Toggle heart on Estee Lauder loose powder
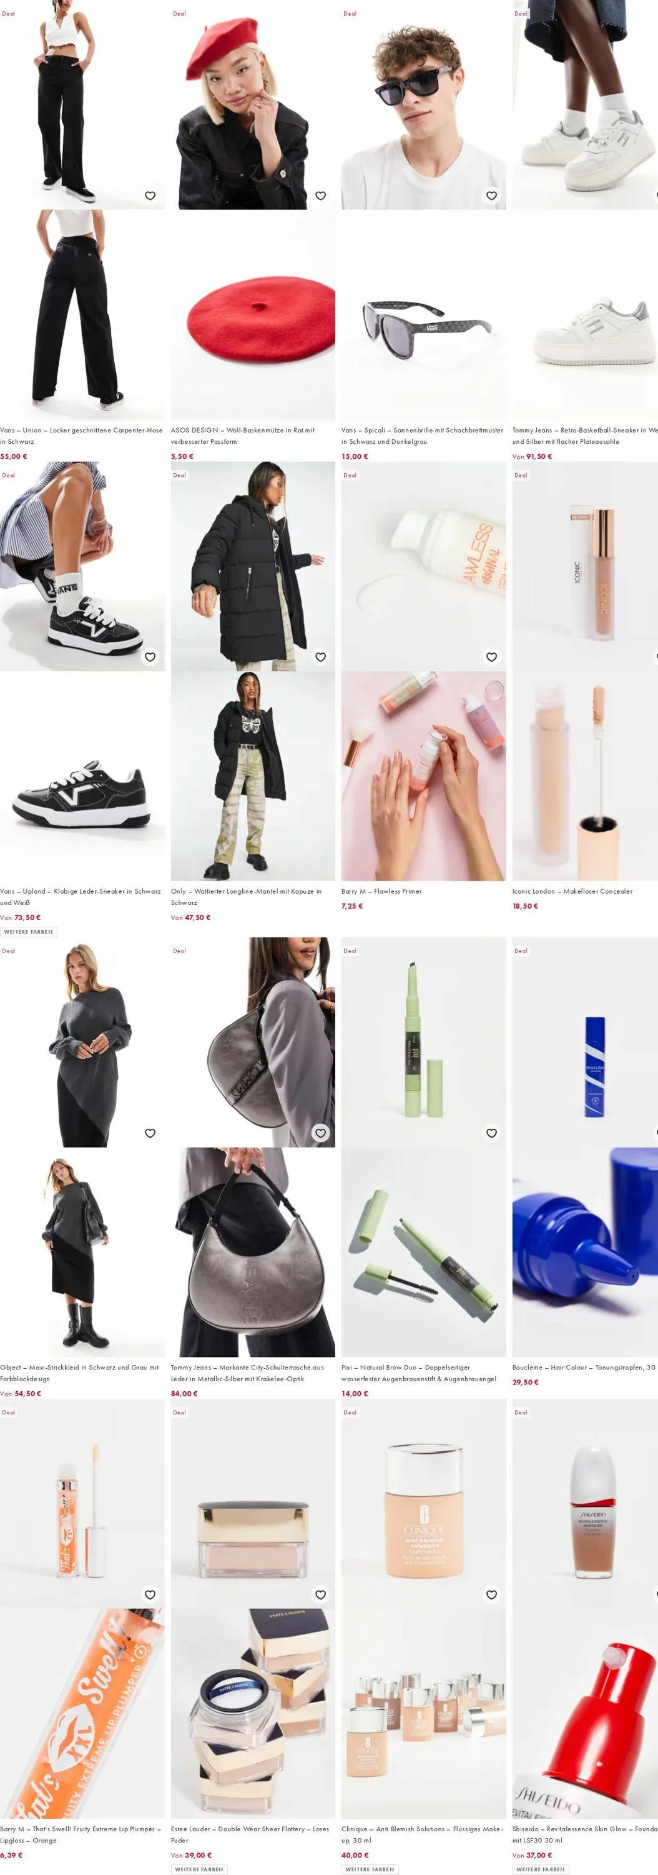 (321, 1595)
